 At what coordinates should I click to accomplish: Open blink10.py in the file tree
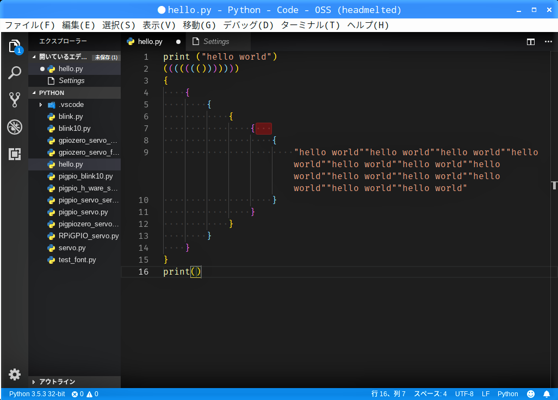(75, 129)
